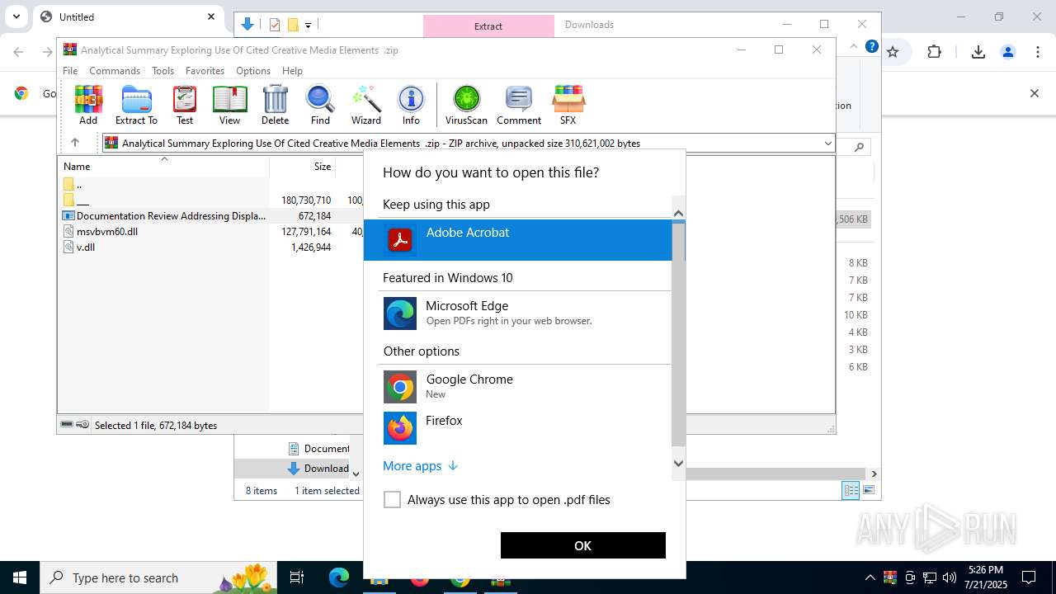The width and height of the screenshot is (1056, 594).
Task: Open WinRAR Commands menu
Action: pos(115,71)
